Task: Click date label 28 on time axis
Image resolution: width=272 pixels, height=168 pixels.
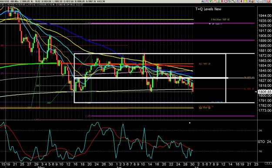Action: coord(185,164)
